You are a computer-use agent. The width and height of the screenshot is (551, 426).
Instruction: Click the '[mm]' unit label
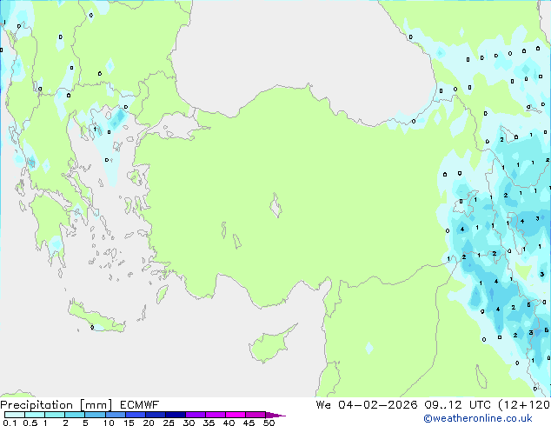coord(96,405)
